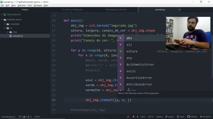This screenshot has height=119, width=213.
Task: Place cursor on line 26 itemset call
Action: point(108,100)
